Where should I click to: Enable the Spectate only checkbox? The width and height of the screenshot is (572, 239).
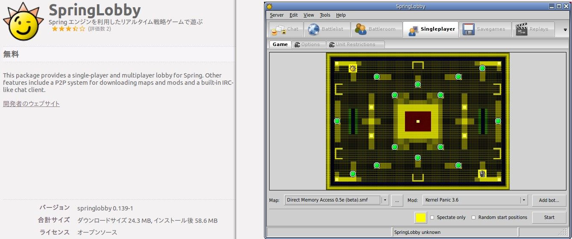[432, 217]
